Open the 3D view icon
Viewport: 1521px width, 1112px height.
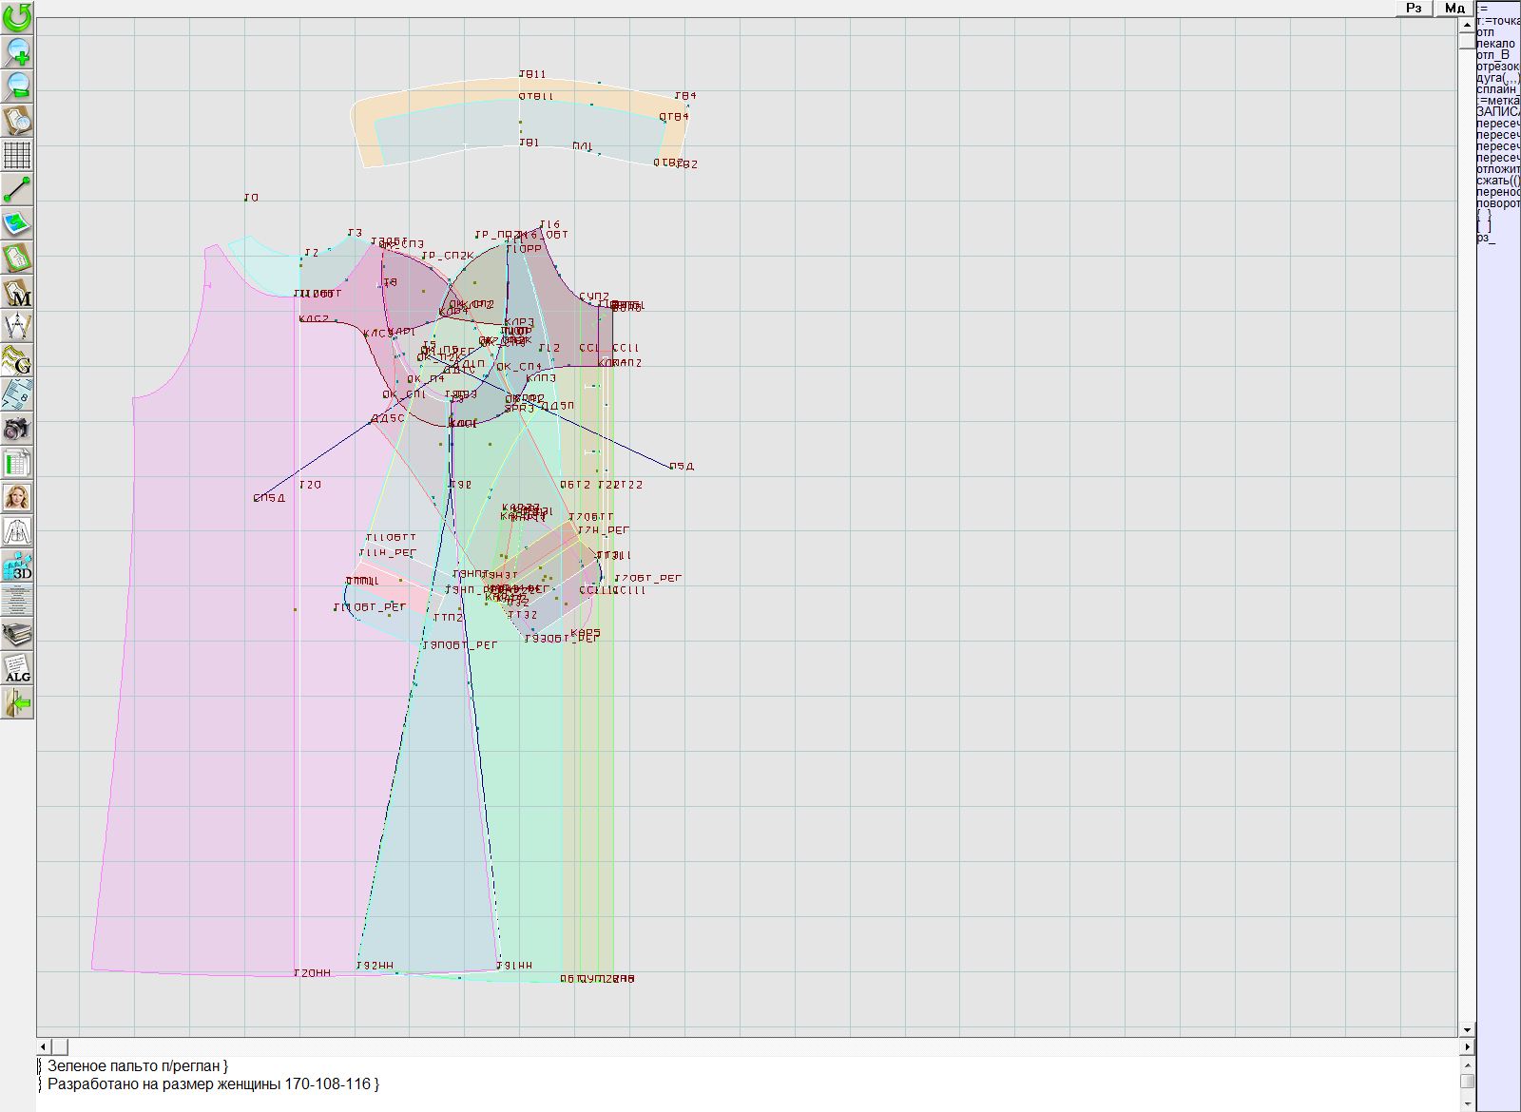(x=17, y=566)
